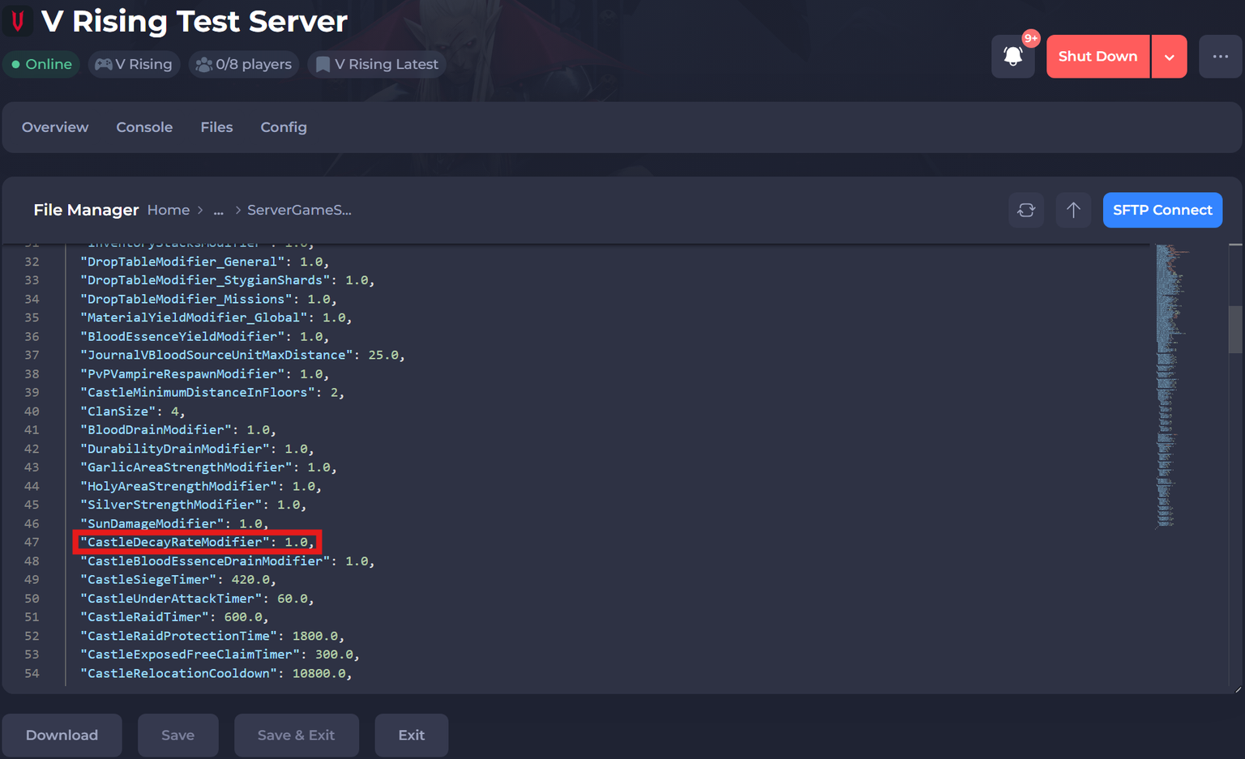Click the "HolyAreaStrengthModifier" line

(x=201, y=486)
